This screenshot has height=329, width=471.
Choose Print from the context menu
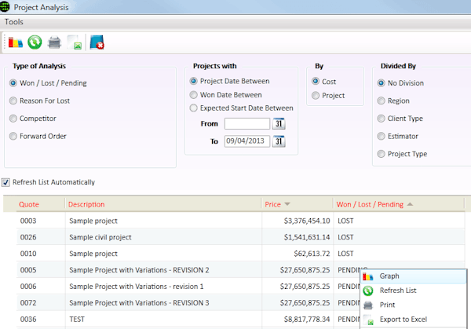coord(414,305)
